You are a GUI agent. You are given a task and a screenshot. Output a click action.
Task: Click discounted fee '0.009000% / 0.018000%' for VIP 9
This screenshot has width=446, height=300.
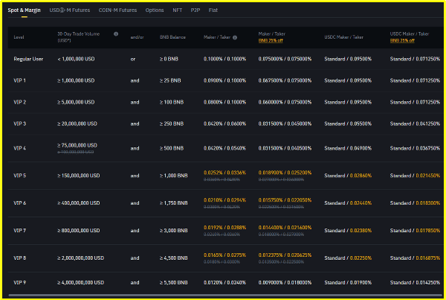point(285,283)
